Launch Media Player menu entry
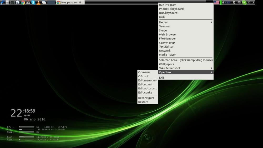 (x=186, y=55)
